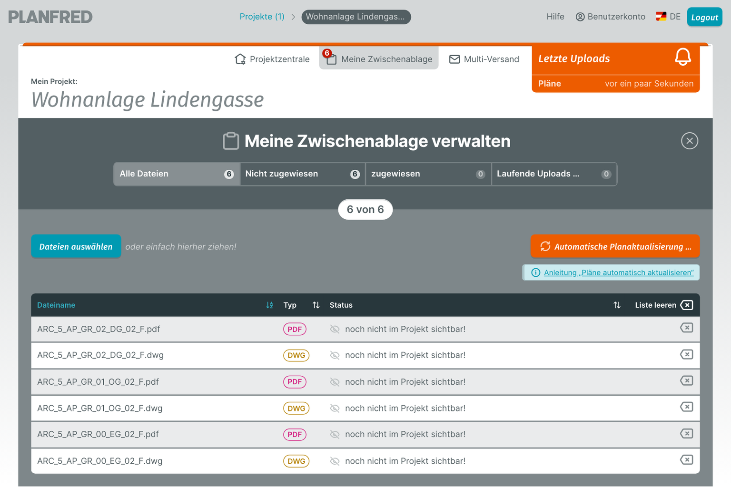Viewport: 731px width, 487px height.
Task: Select the Nicht zugewiesen filter tab
Action: [303, 174]
